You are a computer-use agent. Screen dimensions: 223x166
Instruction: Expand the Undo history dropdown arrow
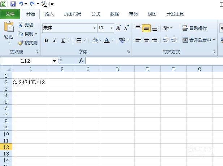(26, 4)
